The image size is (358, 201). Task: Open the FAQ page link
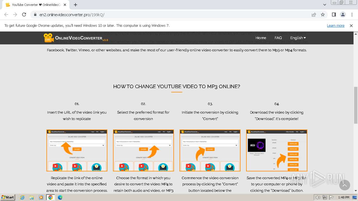tap(278, 38)
